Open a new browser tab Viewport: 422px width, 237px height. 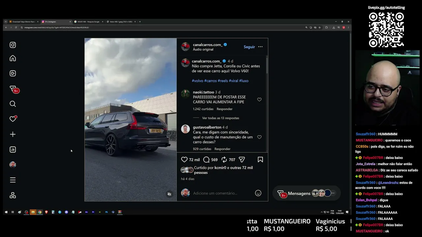pos(140,22)
